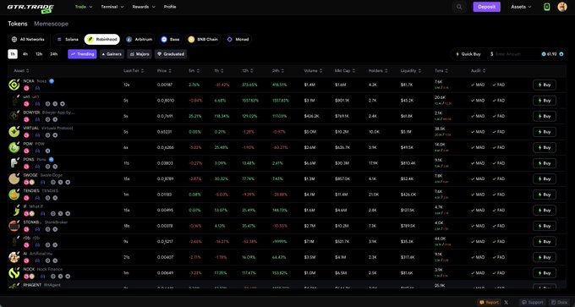The width and height of the screenshot is (575, 307).
Task: Toggle the Gainers filter
Action: click(x=112, y=54)
